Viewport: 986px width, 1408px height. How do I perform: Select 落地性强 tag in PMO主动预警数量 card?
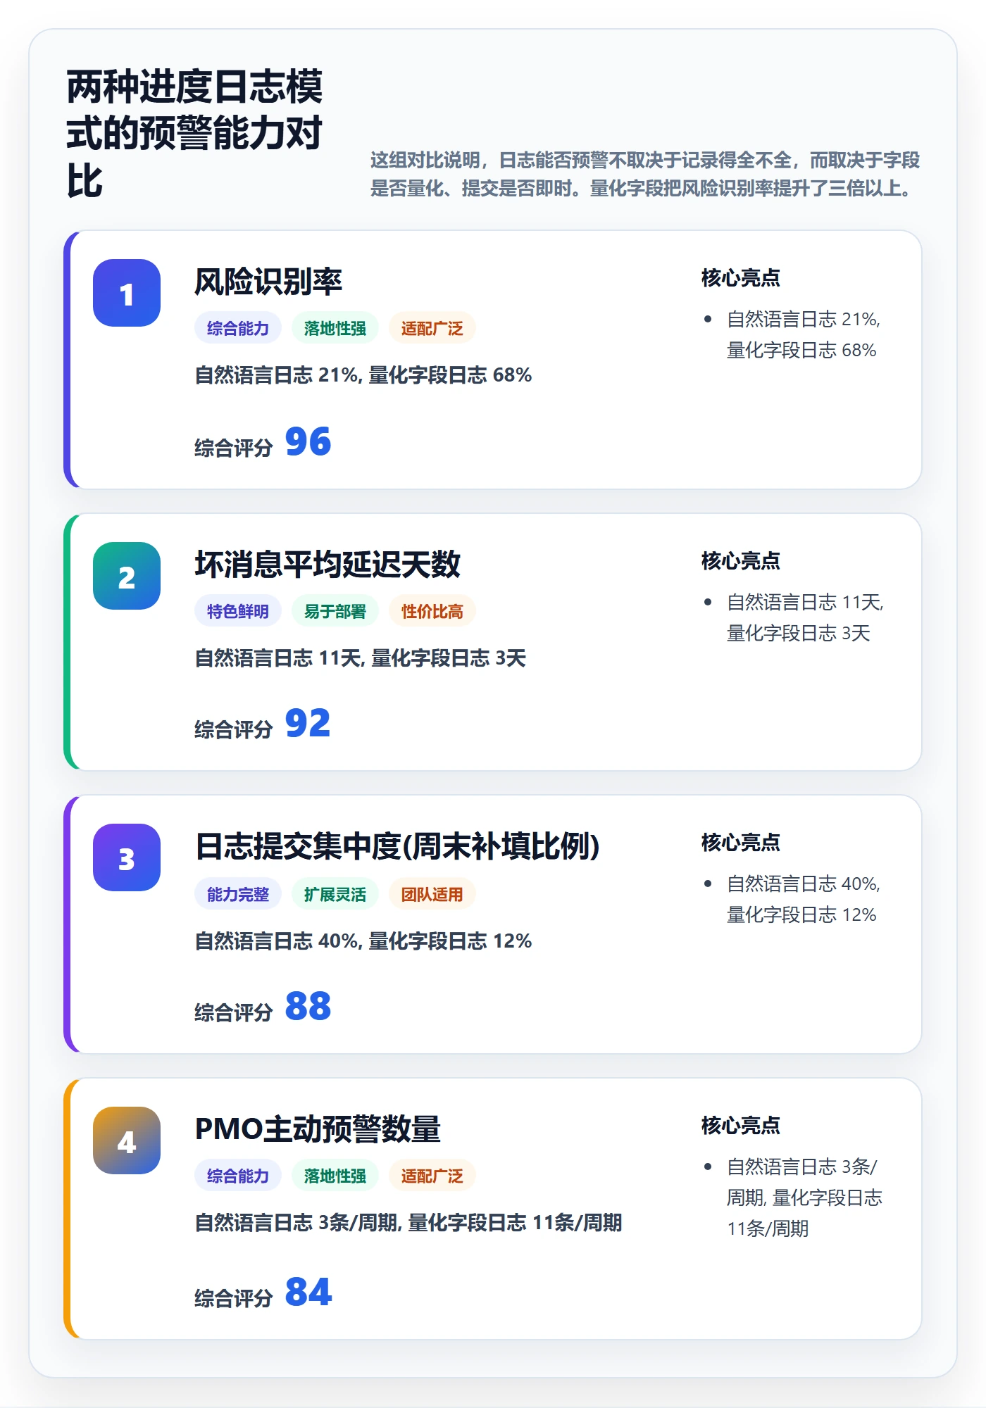tap(335, 1176)
